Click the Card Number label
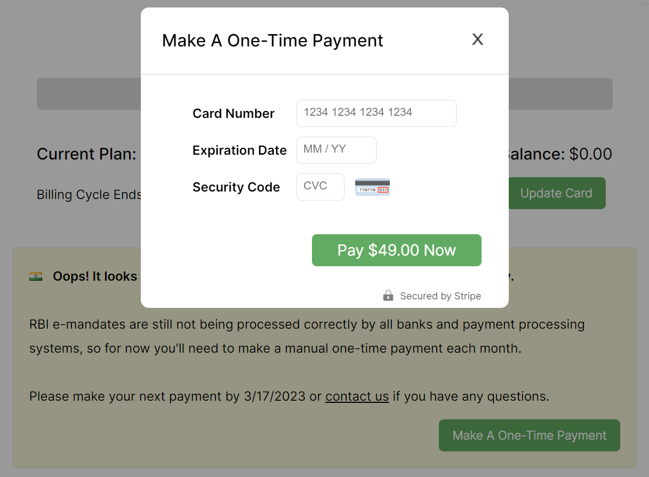Image resolution: width=649 pixels, height=477 pixels. click(234, 114)
